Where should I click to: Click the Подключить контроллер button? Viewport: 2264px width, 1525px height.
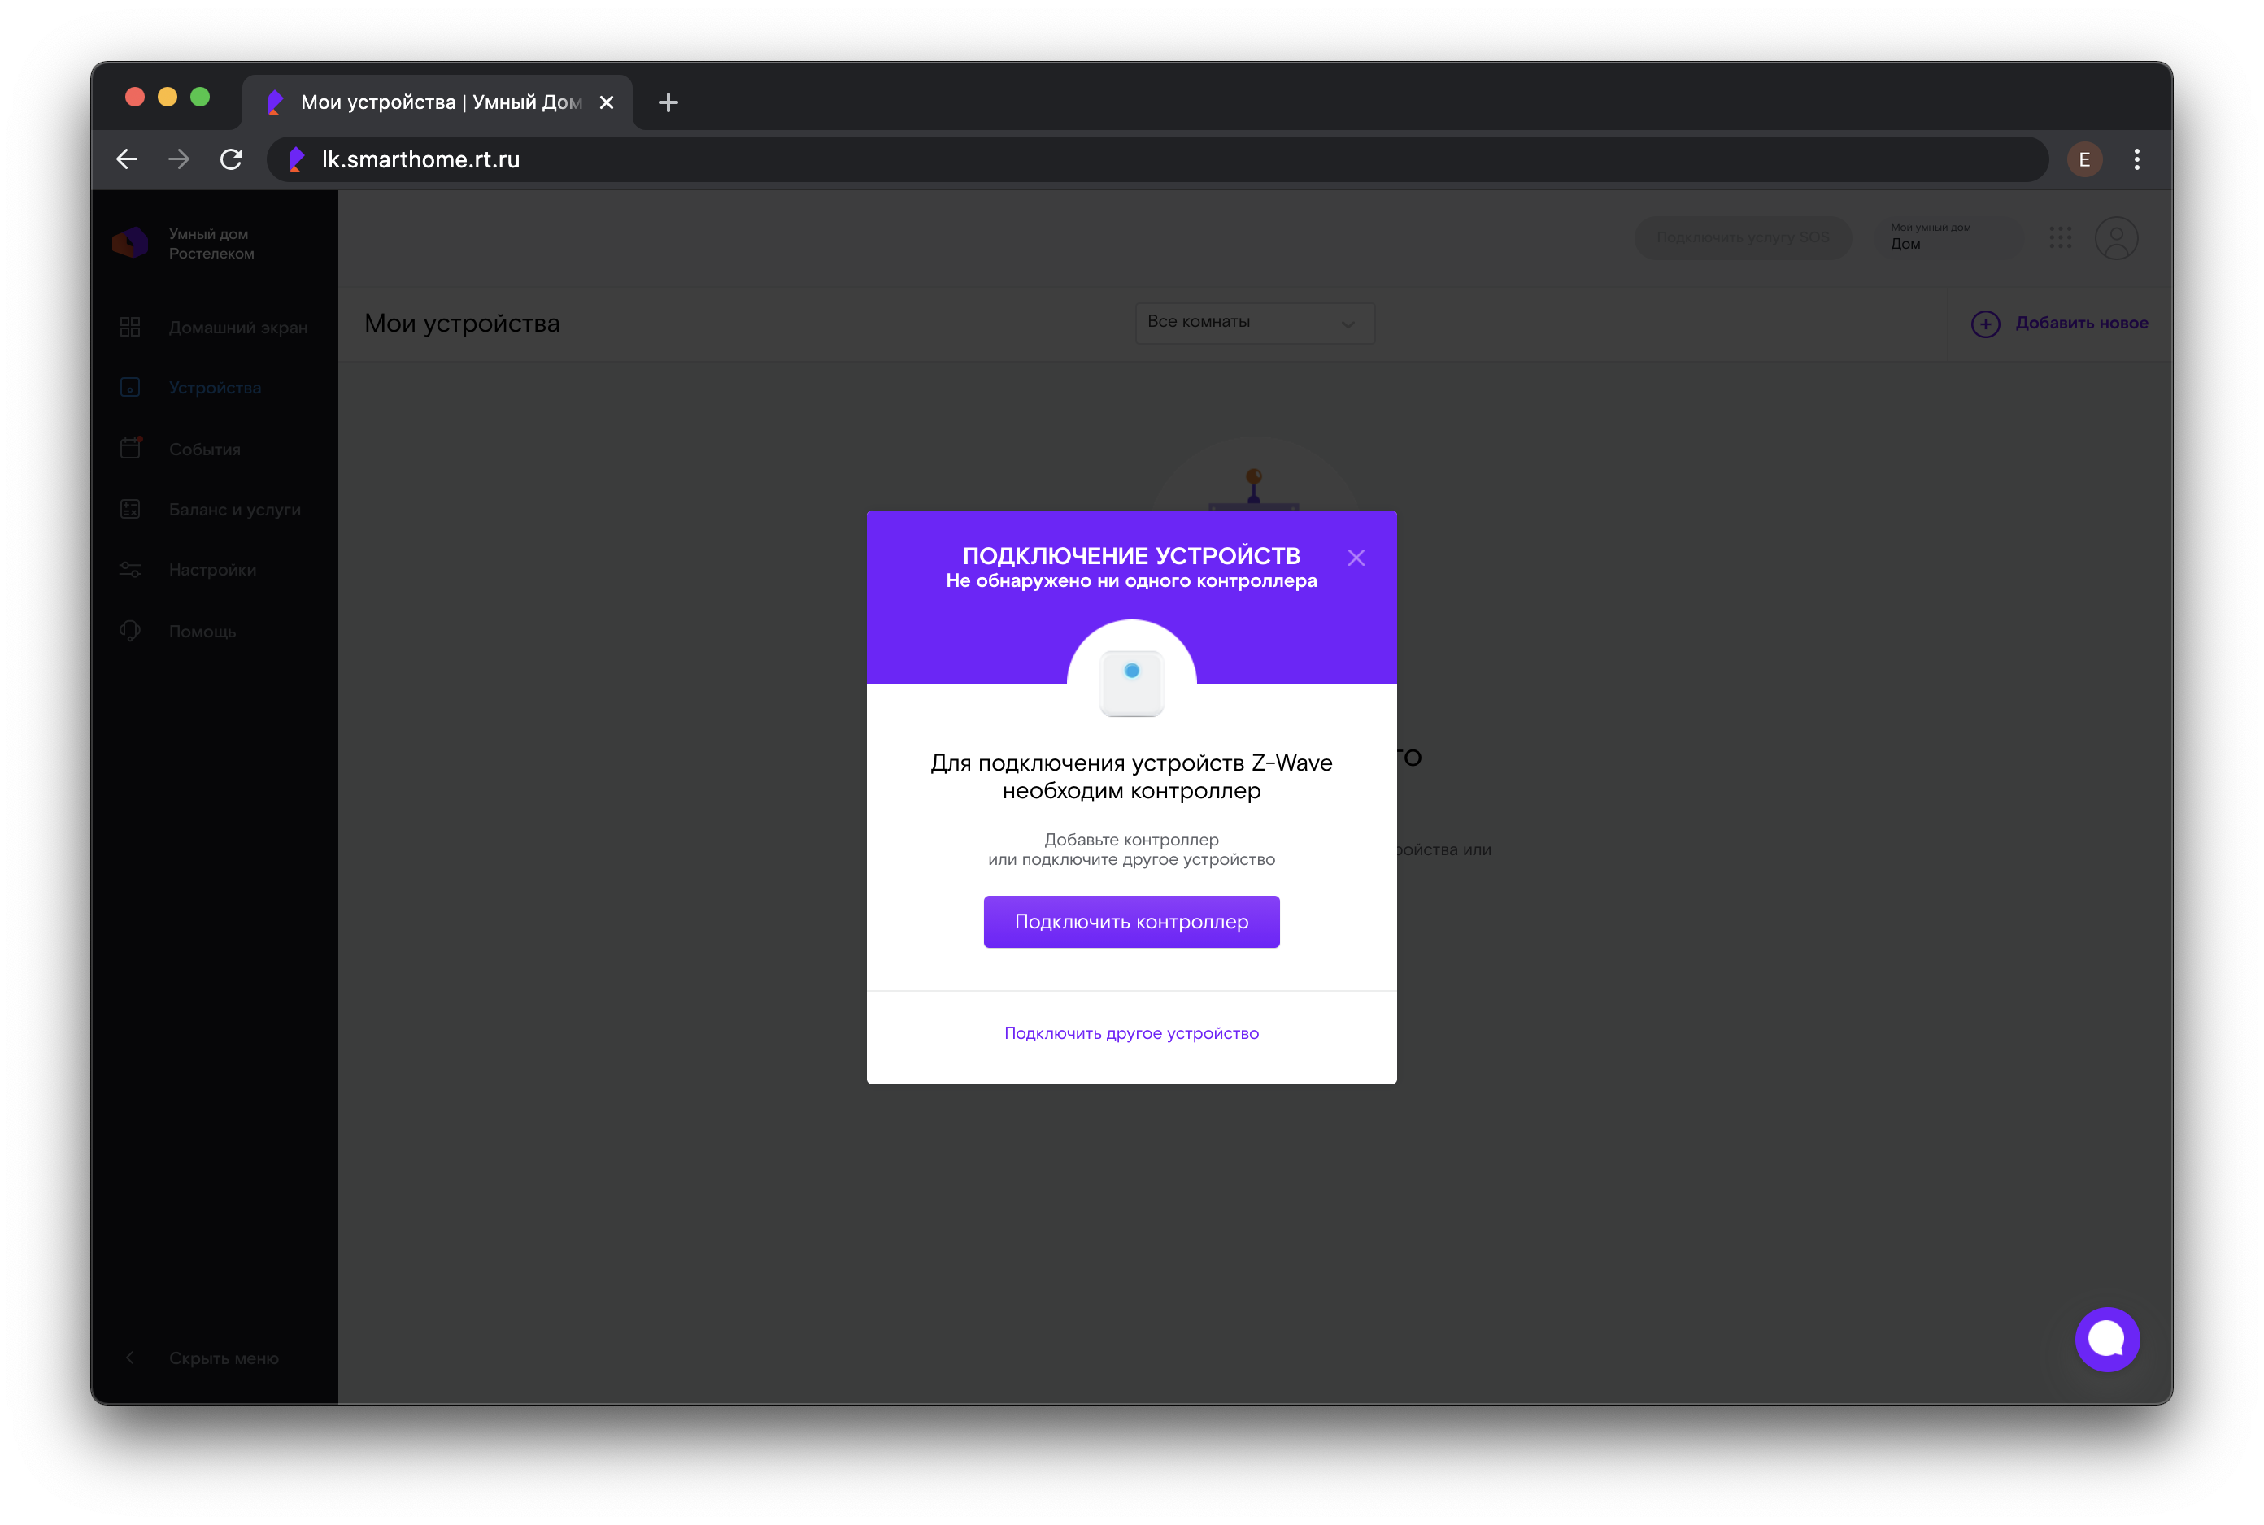1130,921
